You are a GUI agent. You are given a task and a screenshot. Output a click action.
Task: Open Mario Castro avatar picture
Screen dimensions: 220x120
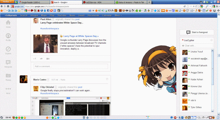coord(24,79)
